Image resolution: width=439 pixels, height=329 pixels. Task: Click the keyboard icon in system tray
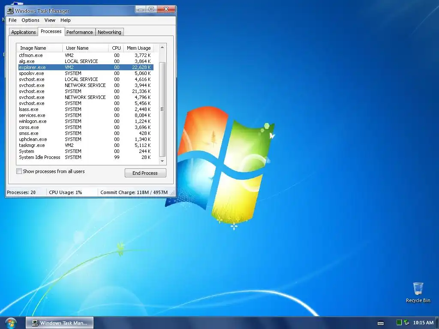pyautogui.click(x=381, y=323)
